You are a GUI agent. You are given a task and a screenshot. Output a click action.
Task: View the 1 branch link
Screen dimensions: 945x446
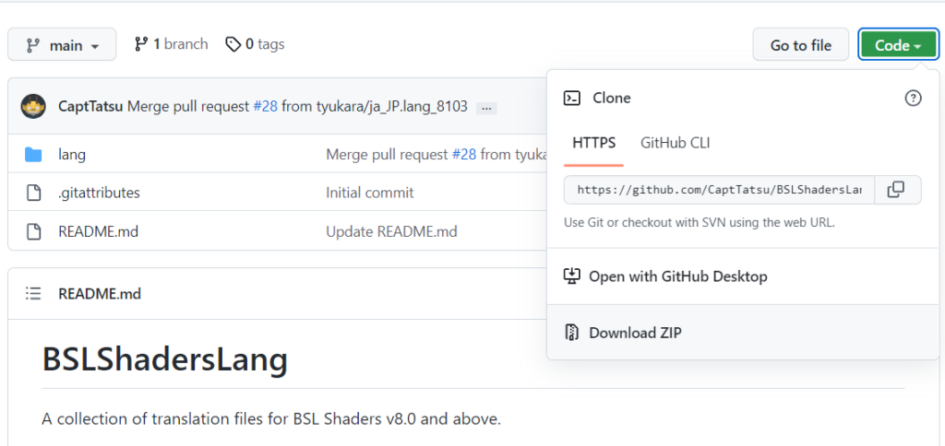[171, 44]
